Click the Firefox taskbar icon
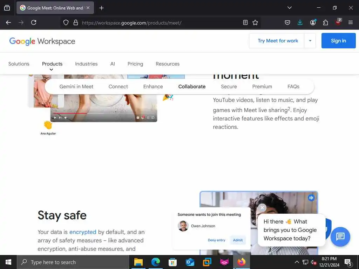This screenshot has height=269, width=359. tap(241, 262)
